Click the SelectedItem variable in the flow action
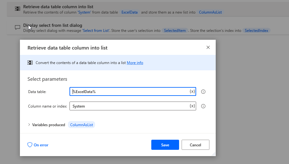This screenshot has height=164, width=289. (175, 31)
